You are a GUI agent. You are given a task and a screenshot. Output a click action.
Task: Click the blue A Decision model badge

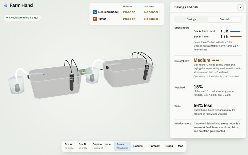click(95, 12)
